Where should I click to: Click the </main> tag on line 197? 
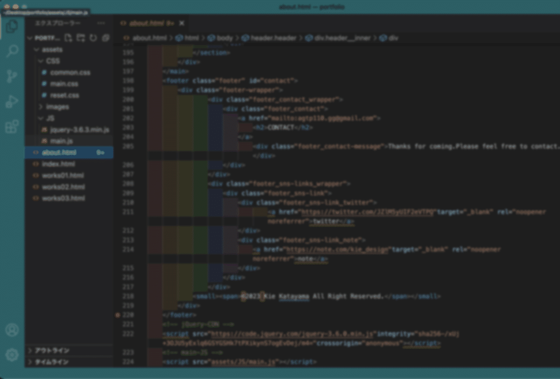[x=175, y=71]
